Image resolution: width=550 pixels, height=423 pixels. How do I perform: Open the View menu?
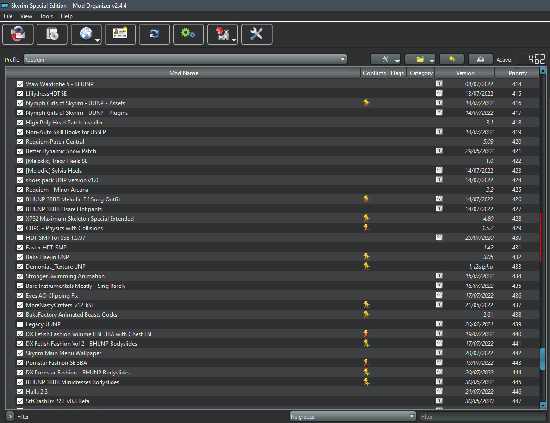pyautogui.click(x=26, y=16)
